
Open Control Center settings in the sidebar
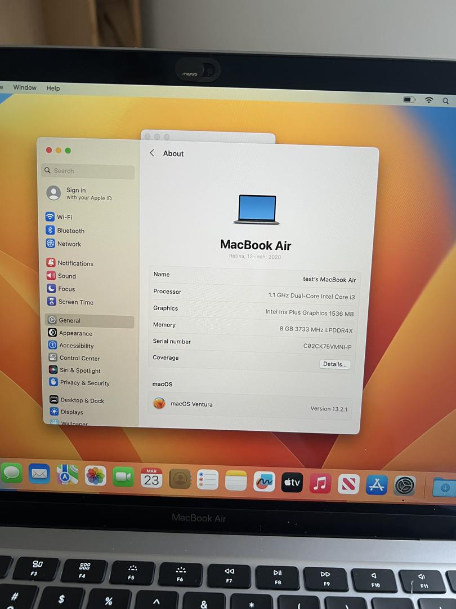point(74,358)
